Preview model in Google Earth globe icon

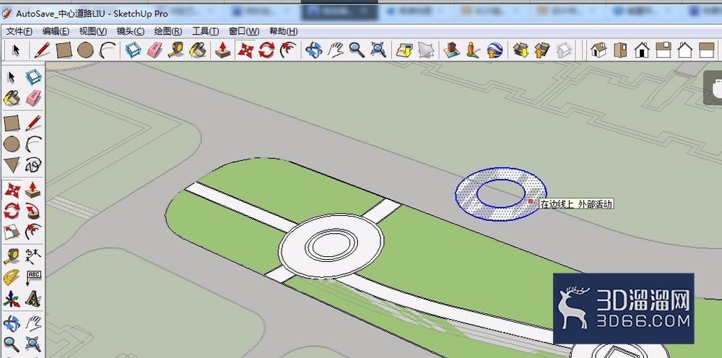495,50
